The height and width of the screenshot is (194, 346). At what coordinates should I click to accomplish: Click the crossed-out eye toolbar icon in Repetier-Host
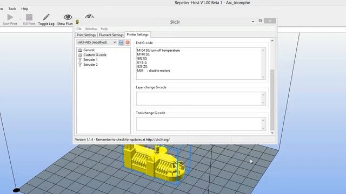pos(89,17)
